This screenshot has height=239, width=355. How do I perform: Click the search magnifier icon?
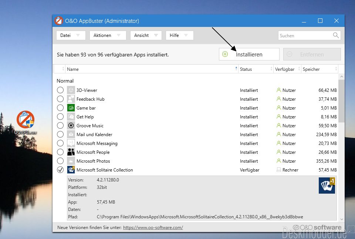click(x=336, y=35)
